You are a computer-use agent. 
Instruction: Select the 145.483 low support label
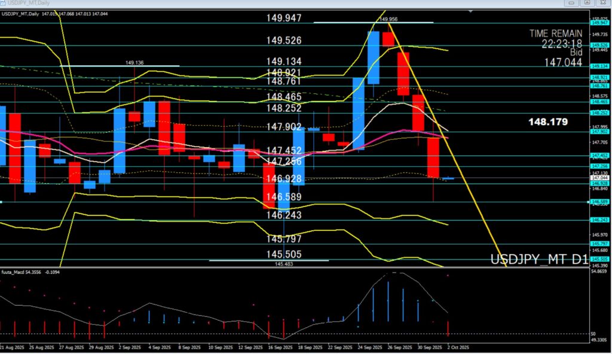click(284, 264)
